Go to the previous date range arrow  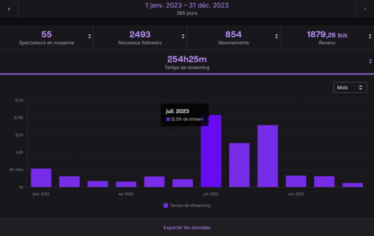pos(9,9)
